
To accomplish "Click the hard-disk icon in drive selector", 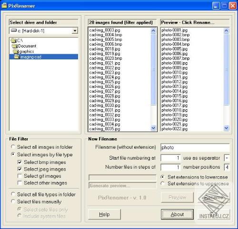I will (14, 30).
